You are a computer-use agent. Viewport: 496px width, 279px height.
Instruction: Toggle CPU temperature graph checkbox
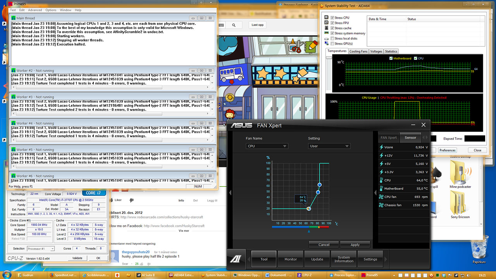pyautogui.click(x=415, y=59)
